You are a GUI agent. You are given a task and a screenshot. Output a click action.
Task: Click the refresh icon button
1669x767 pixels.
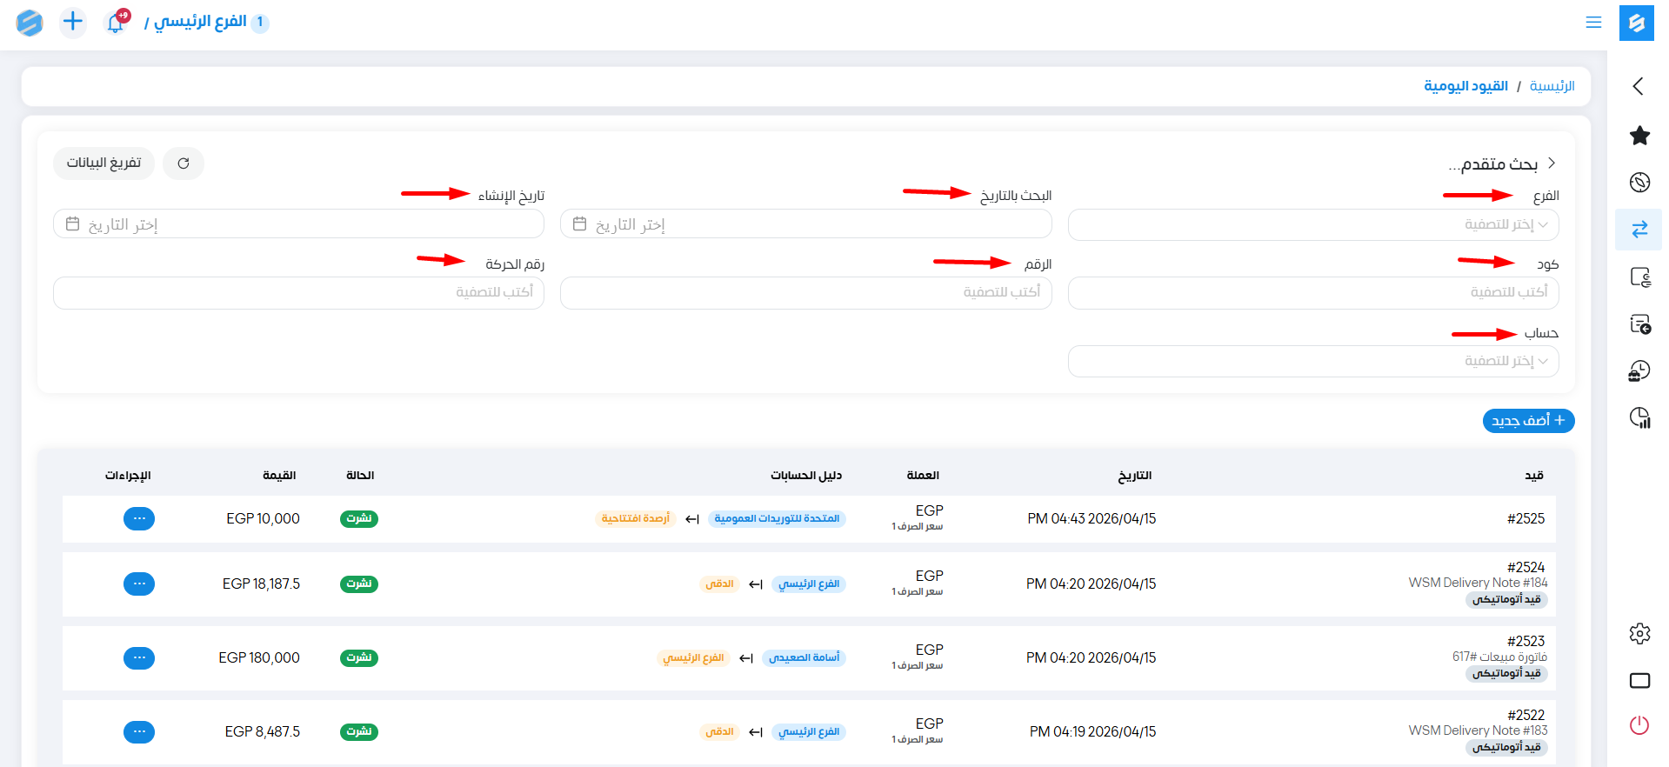tap(184, 163)
